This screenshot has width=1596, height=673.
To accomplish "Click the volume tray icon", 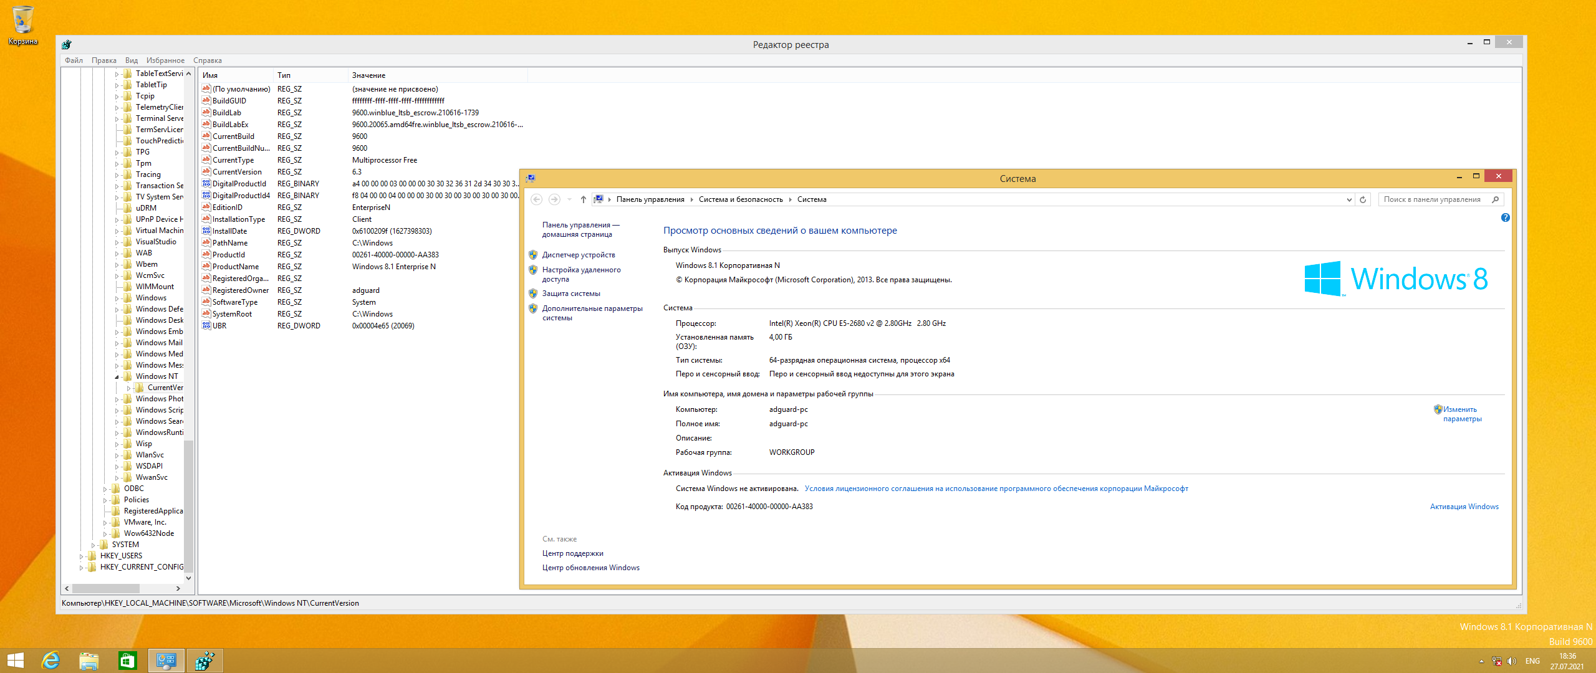I will 1512,661.
